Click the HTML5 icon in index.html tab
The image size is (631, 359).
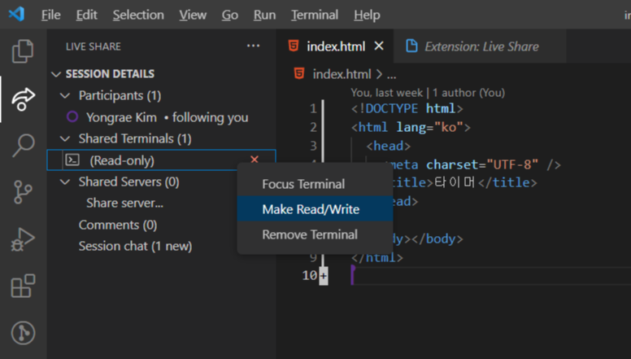(x=294, y=46)
